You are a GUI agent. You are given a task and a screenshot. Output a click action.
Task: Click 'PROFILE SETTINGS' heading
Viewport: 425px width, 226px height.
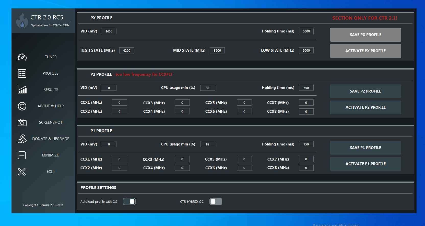coord(98,188)
